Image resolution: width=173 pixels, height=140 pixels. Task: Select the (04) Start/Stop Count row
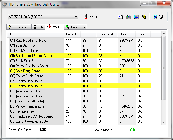pyautogui.click(x=80, y=51)
